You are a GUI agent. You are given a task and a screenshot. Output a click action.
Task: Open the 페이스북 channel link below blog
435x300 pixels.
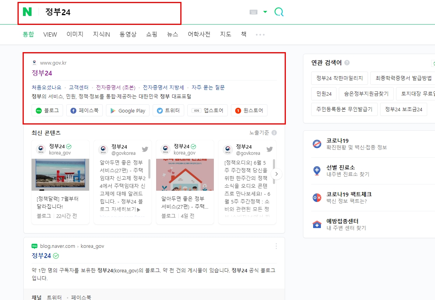click(81, 297)
